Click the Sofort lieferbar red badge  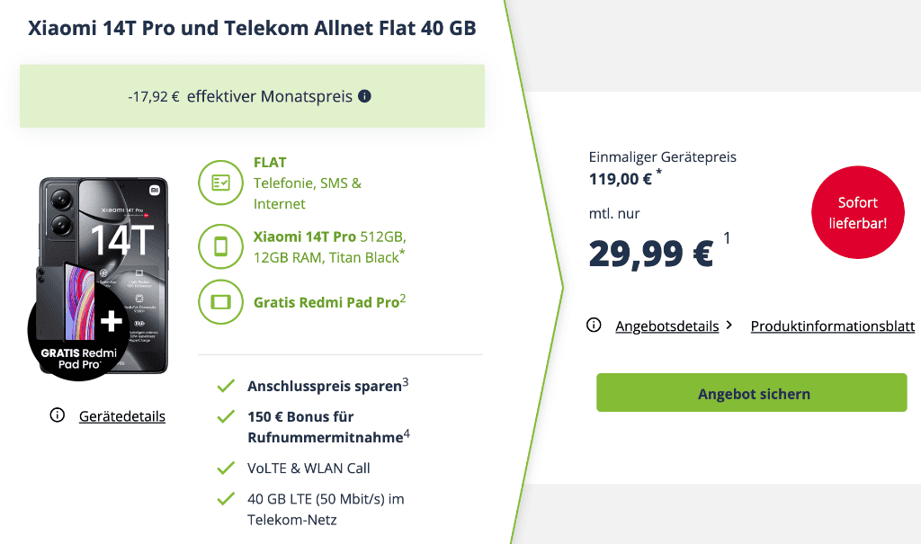(857, 212)
